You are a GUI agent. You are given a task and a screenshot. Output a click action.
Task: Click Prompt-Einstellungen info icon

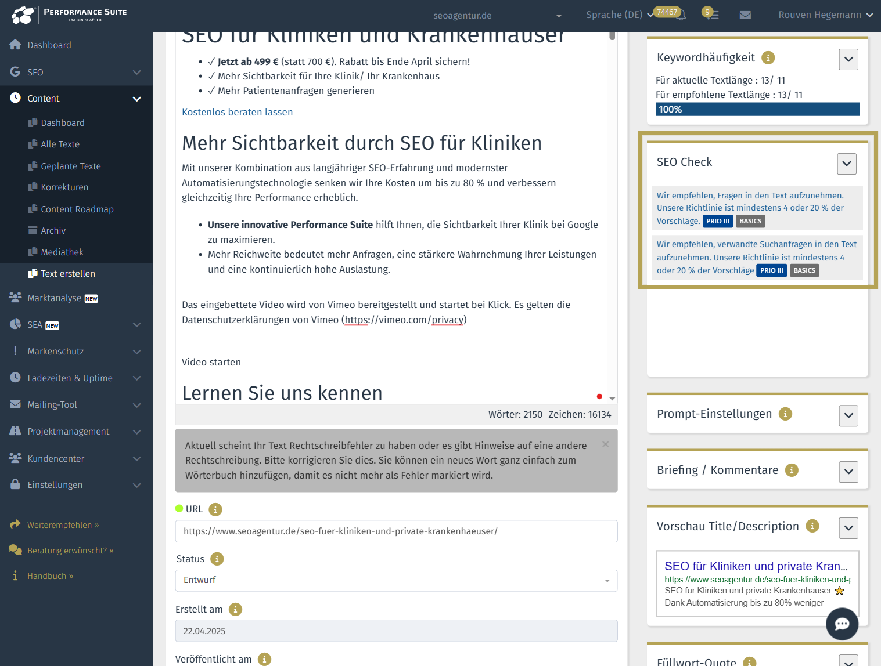pyautogui.click(x=785, y=414)
